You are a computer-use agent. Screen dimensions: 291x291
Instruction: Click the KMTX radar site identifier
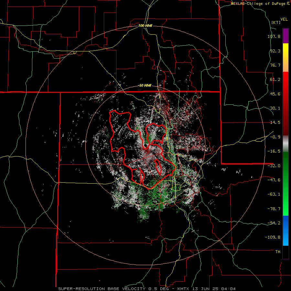[x=184, y=289]
